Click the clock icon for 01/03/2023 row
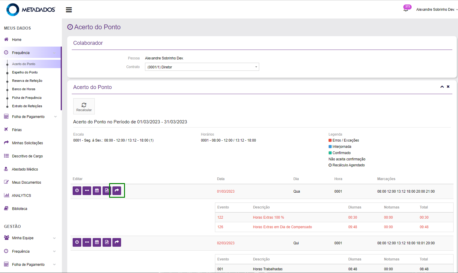Screen dimensions: 458x273 (77, 191)
